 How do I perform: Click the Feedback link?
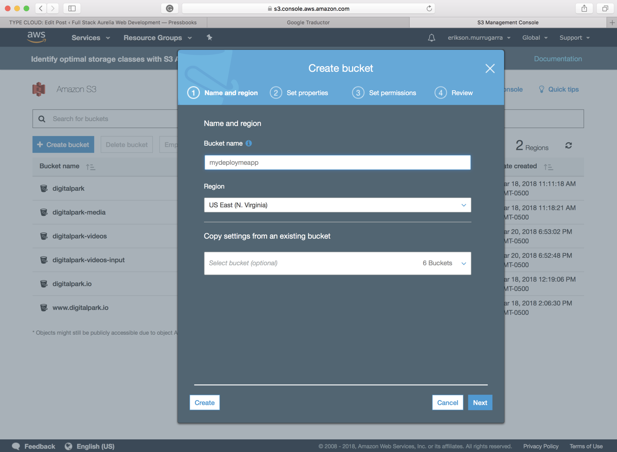tap(40, 446)
